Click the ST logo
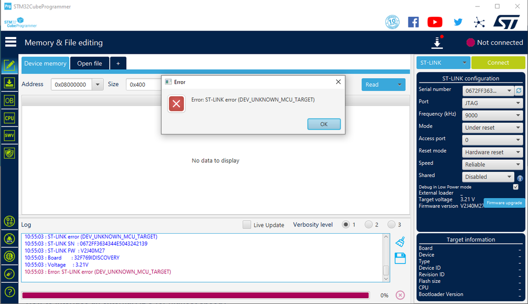 506,22
